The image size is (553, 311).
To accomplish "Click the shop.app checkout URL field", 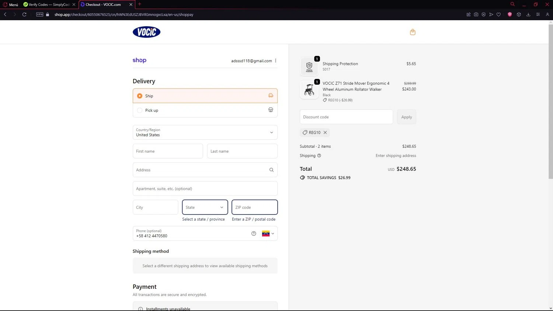I will (x=124, y=15).
